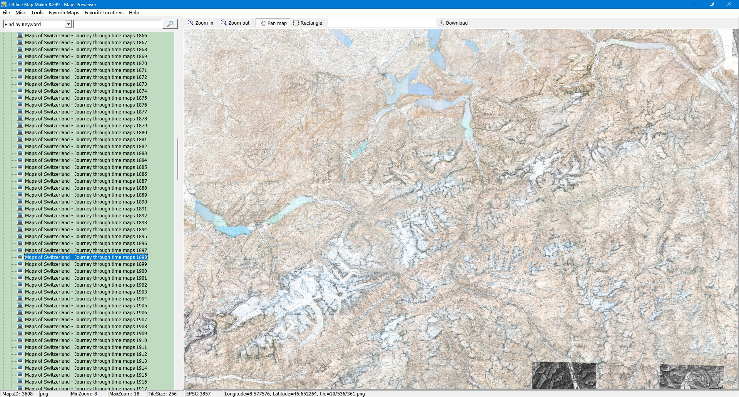
Task: Click the search magnifier button
Action: pyautogui.click(x=170, y=24)
